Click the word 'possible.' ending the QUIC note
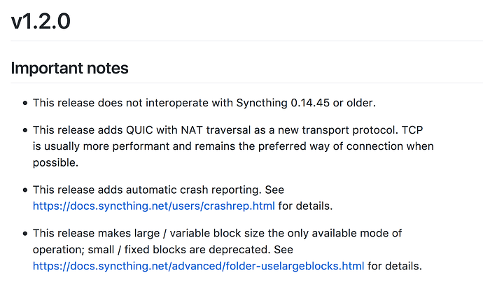 point(56,163)
